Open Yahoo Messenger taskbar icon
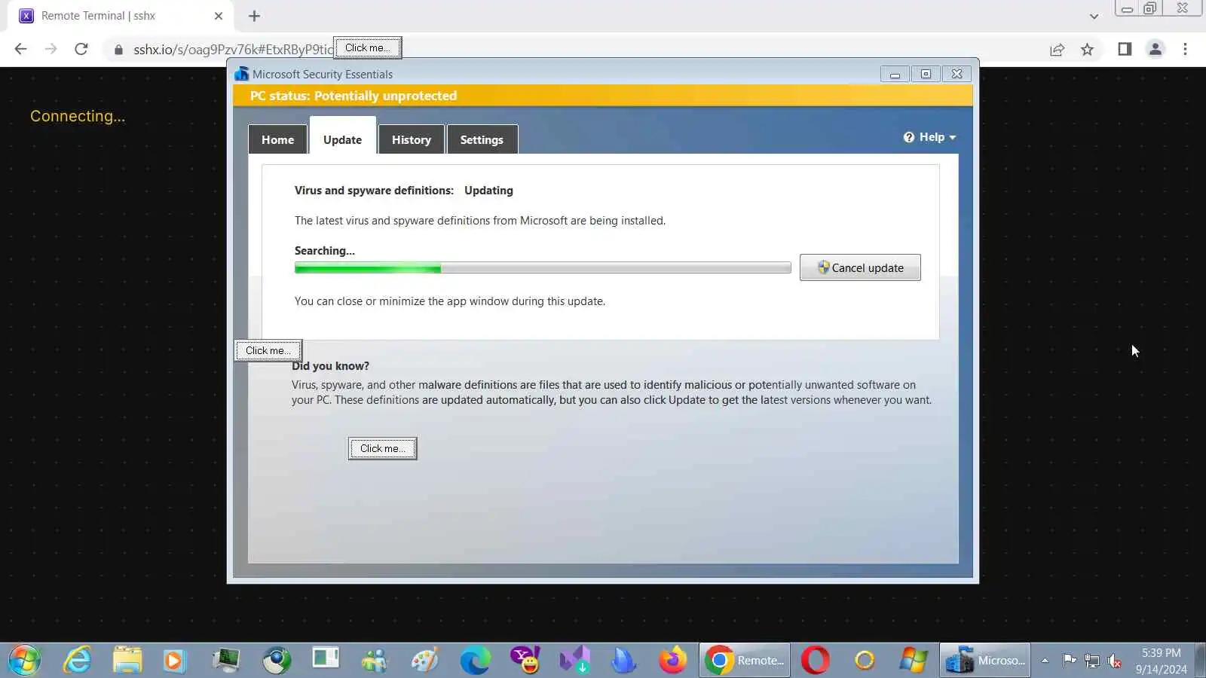Viewport: 1206px width, 678px height. [x=525, y=661]
